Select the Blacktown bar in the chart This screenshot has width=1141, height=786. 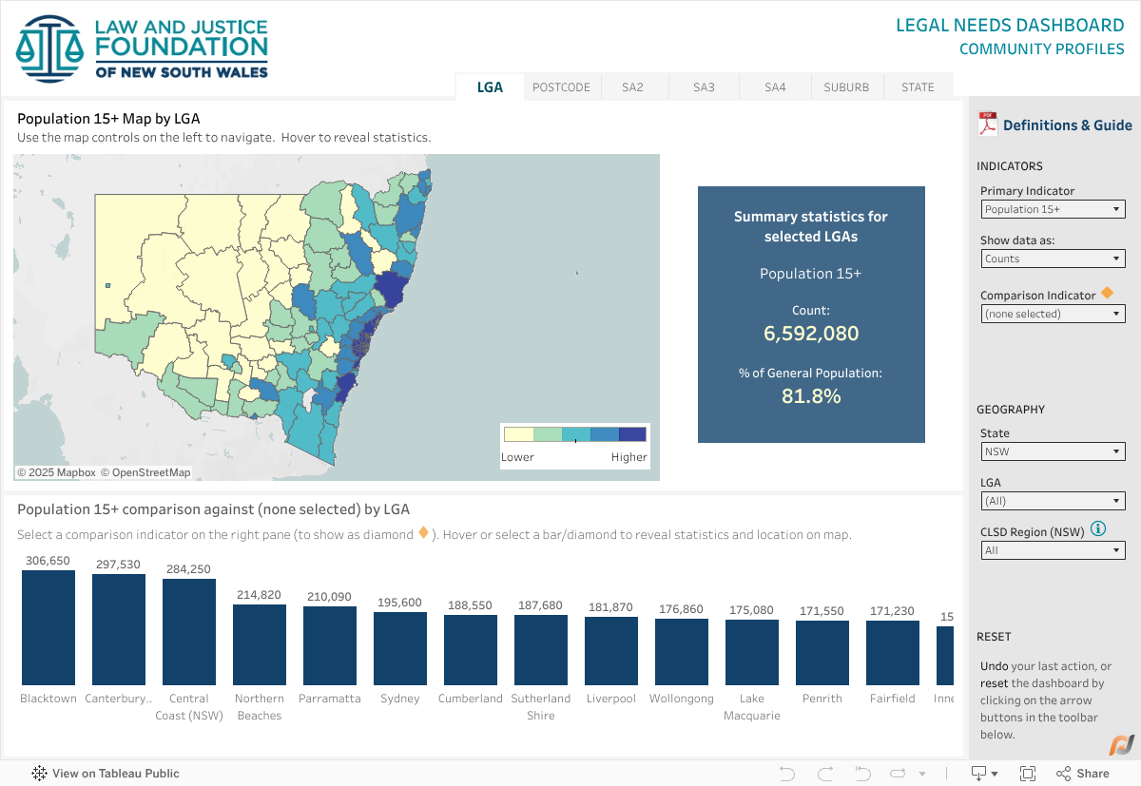(x=48, y=625)
